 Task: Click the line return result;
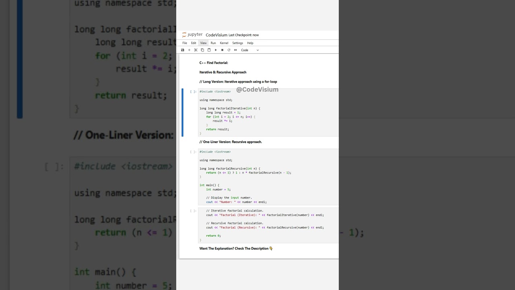(x=218, y=129)
